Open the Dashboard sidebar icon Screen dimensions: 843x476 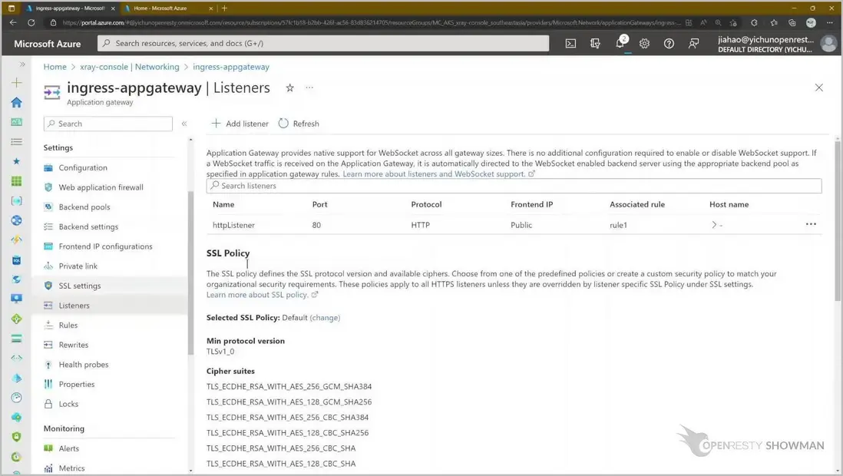17,122
